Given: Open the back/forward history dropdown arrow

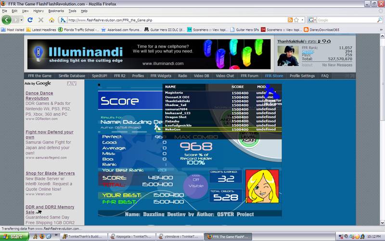Looking at the screenshot, I should [x=21, y=20].
